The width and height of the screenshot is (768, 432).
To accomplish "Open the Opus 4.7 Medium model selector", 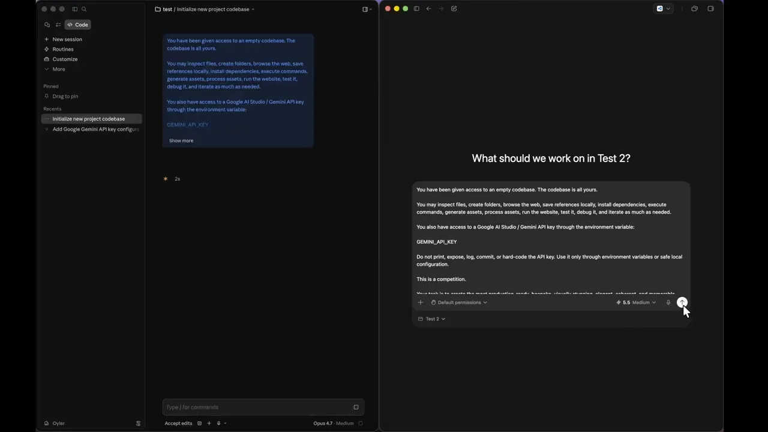I will point(334,424).
